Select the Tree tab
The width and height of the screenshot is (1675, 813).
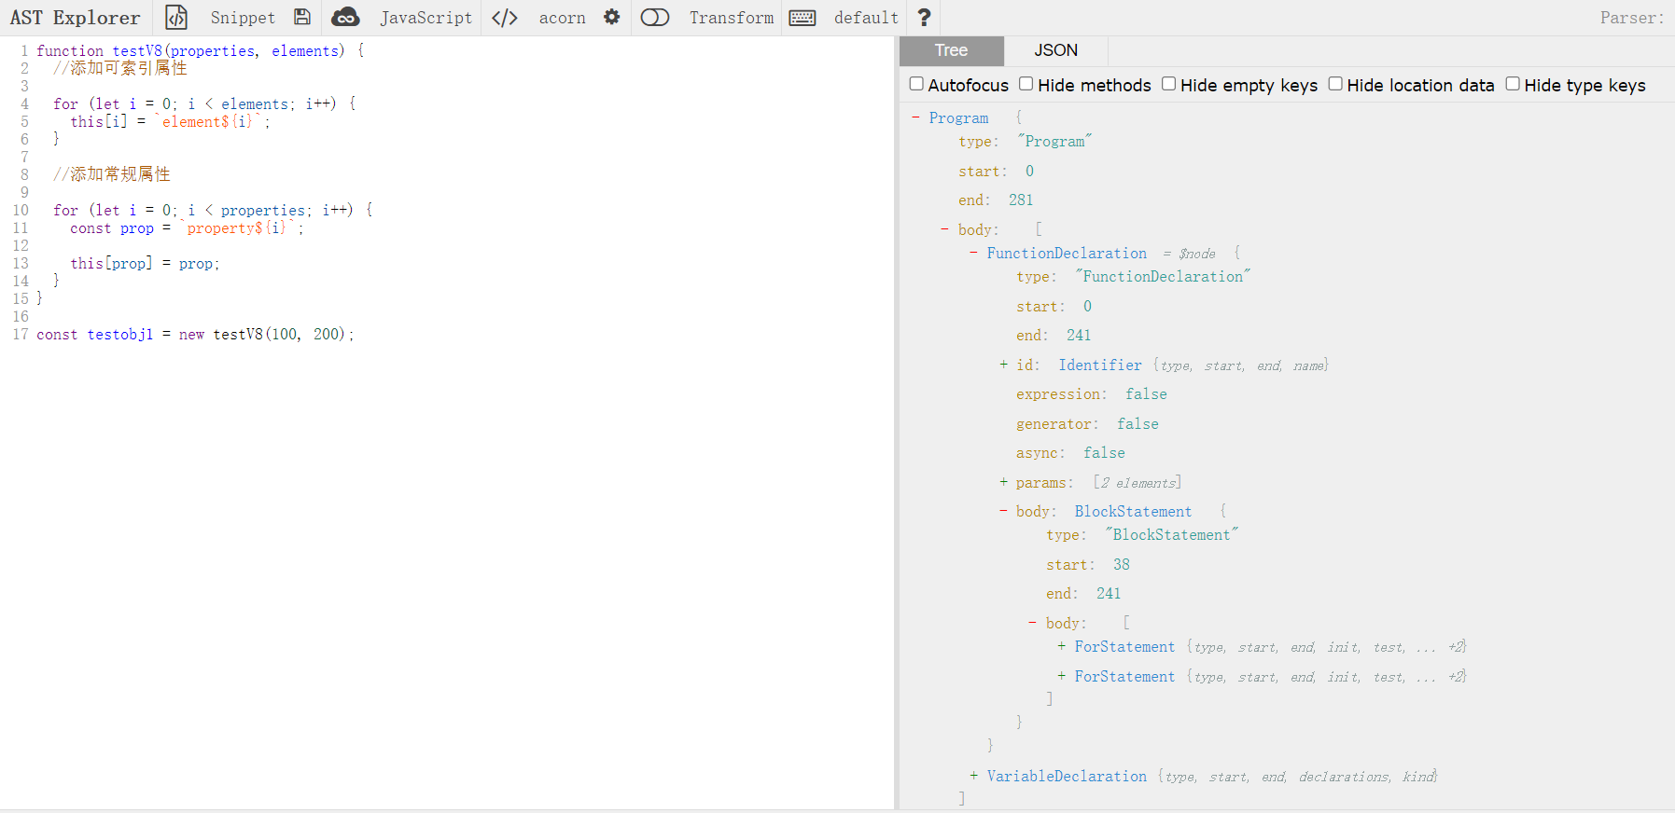[951, 50]
